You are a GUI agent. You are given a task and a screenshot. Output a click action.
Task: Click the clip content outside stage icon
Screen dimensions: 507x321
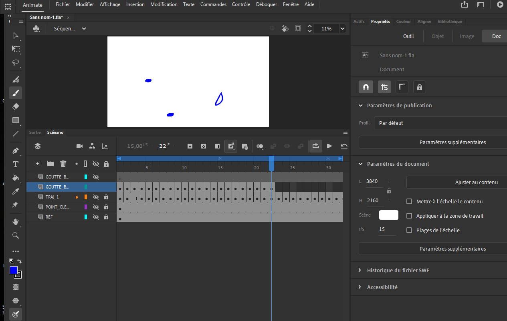[x=298, y=28]
